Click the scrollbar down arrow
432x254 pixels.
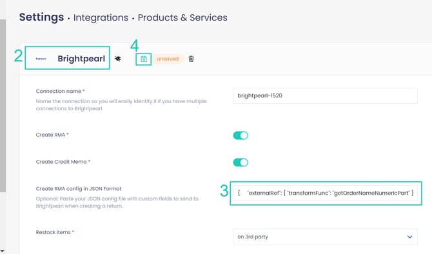point(2,251)
